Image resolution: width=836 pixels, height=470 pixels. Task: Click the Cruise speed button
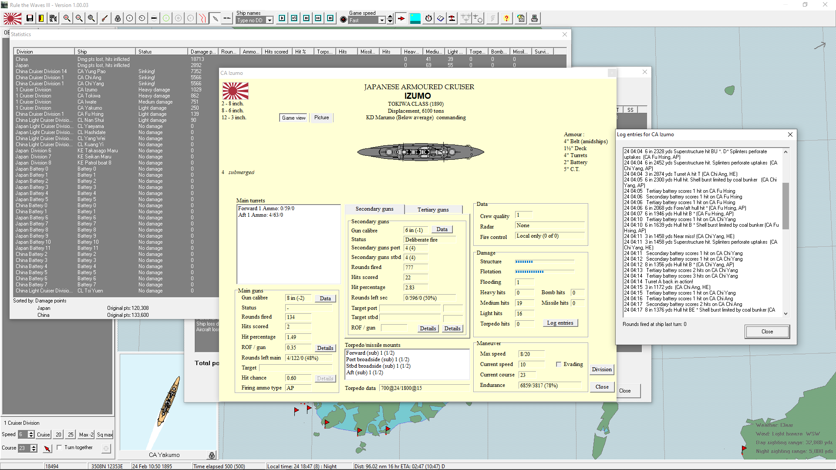[x=44, y=434]
